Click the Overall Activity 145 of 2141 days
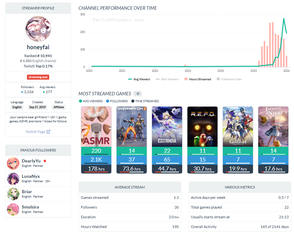 (275, 227)
